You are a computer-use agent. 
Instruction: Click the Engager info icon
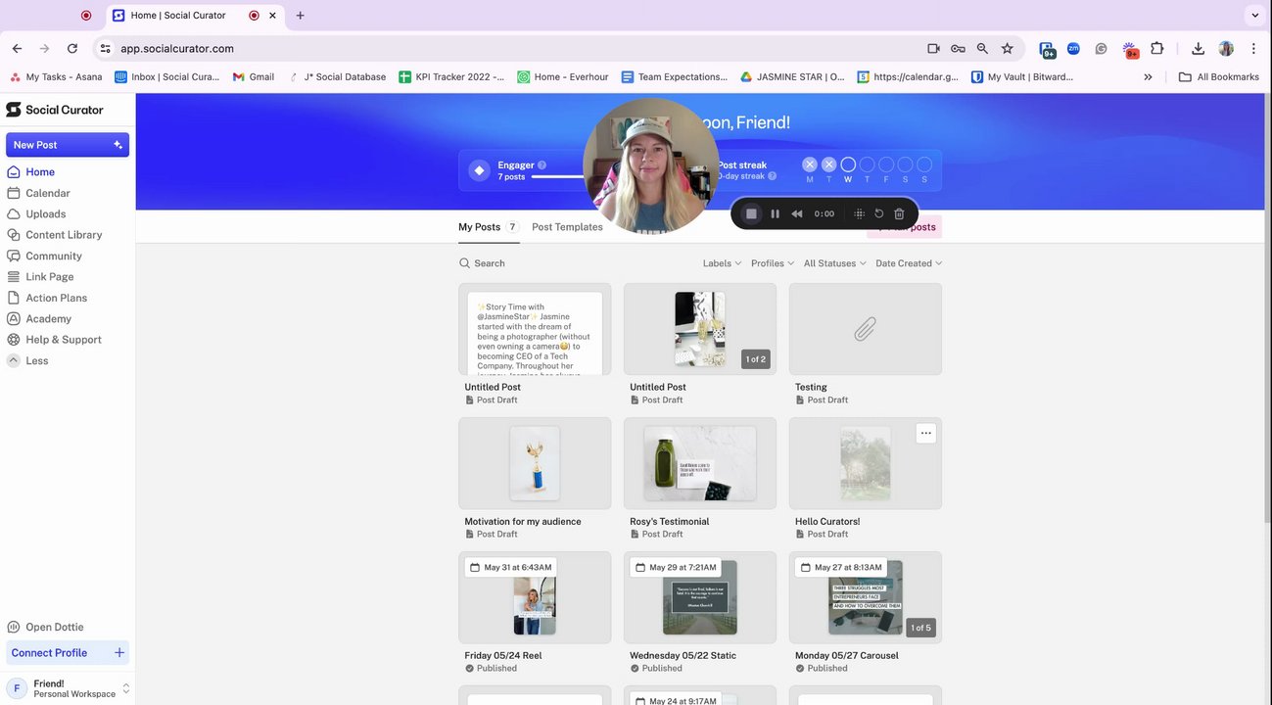tap(542, 165)
